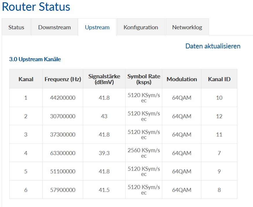
Task: Click the Signalstärke (dBmV) column header
Action: (104, 79)
